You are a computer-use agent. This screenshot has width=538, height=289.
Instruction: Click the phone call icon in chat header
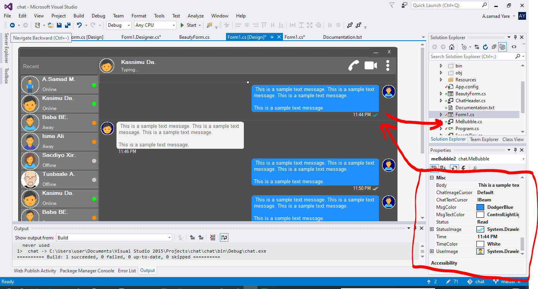click(353, 65)
